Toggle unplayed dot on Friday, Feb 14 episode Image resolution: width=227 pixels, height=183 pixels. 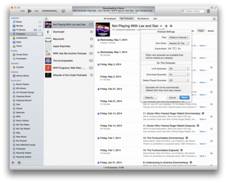click(99, 114)
